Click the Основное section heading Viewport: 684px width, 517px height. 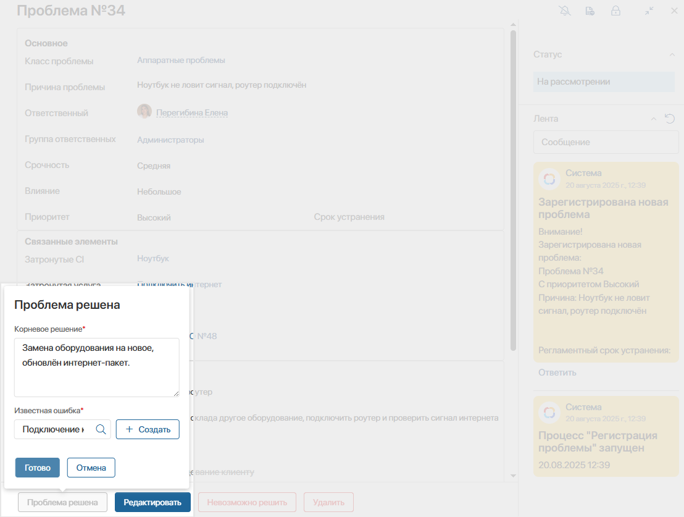46,43
